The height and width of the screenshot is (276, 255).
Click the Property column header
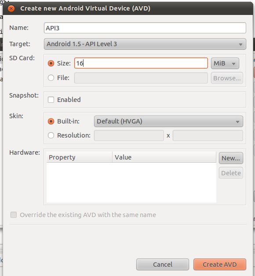[79, 157]
